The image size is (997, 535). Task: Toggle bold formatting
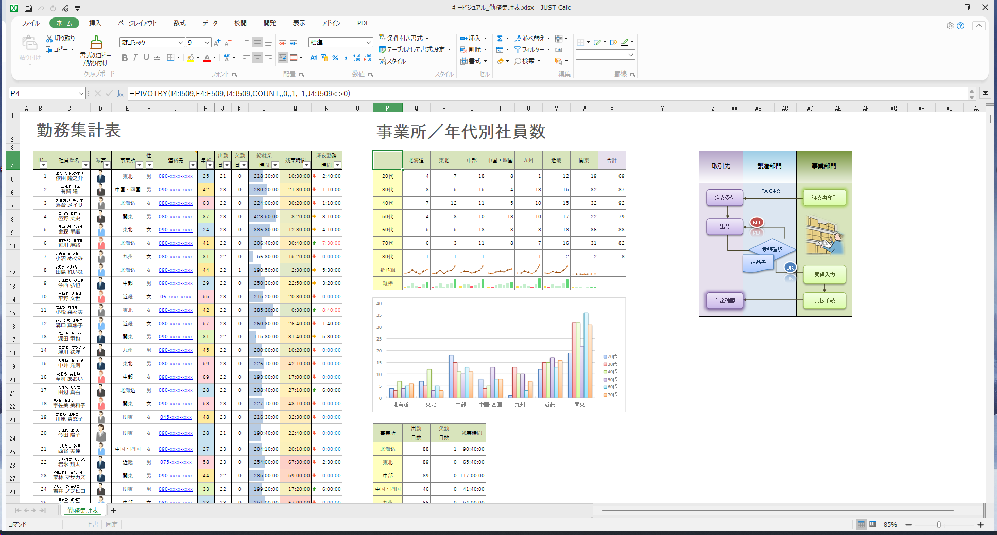[x=125, y=58]
